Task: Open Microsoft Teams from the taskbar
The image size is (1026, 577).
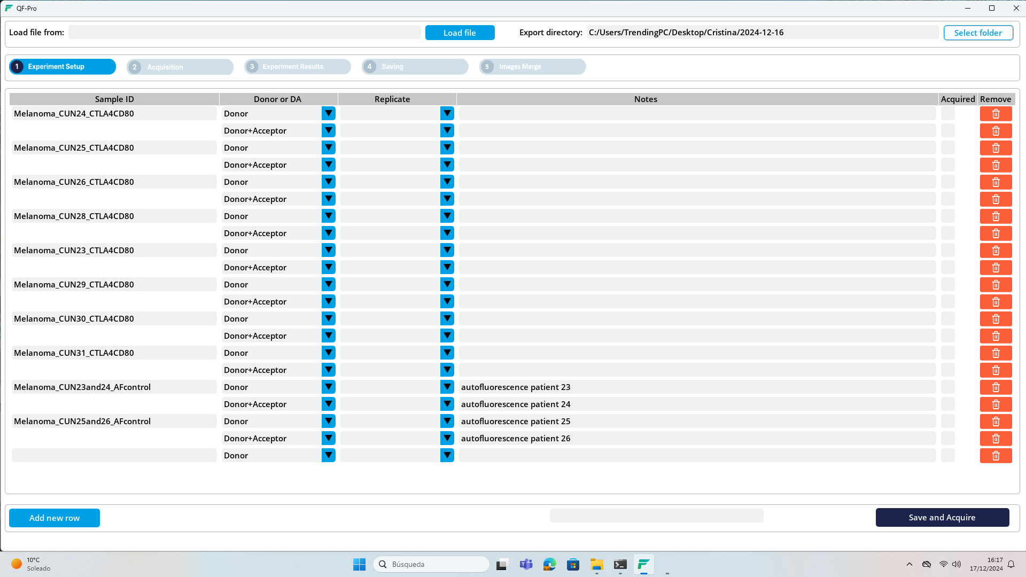Action: [526, 564]
